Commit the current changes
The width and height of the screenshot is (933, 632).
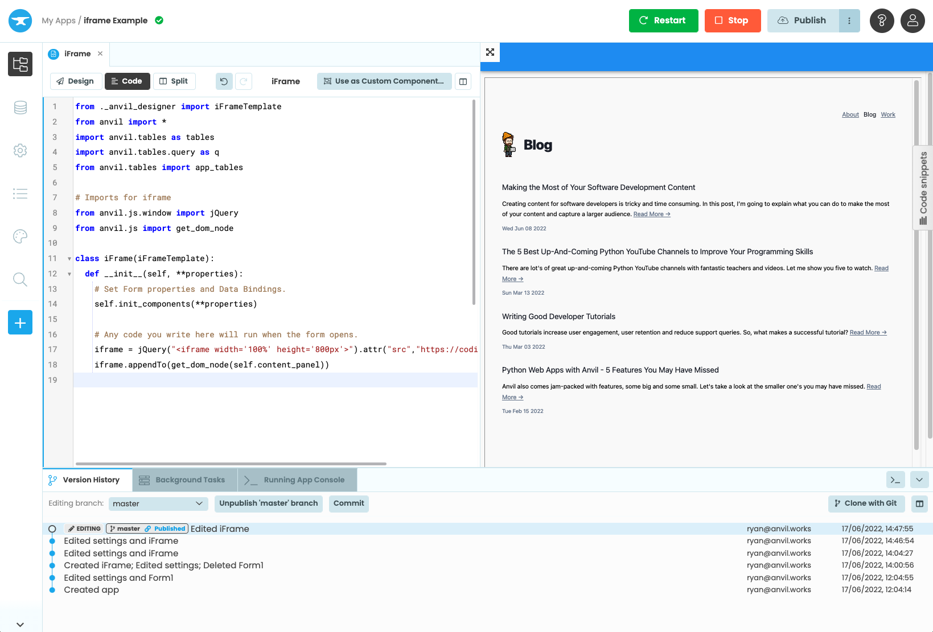pyautogui.click(x=348, y=503)
